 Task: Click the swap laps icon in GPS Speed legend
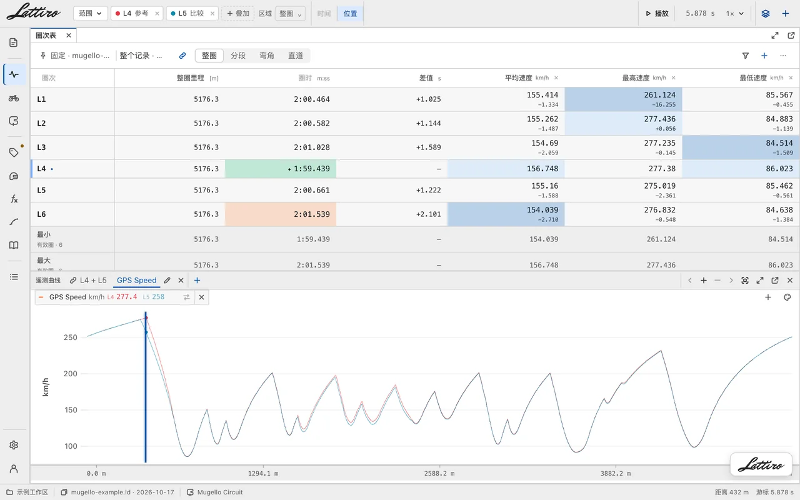(x=186, y=297)
